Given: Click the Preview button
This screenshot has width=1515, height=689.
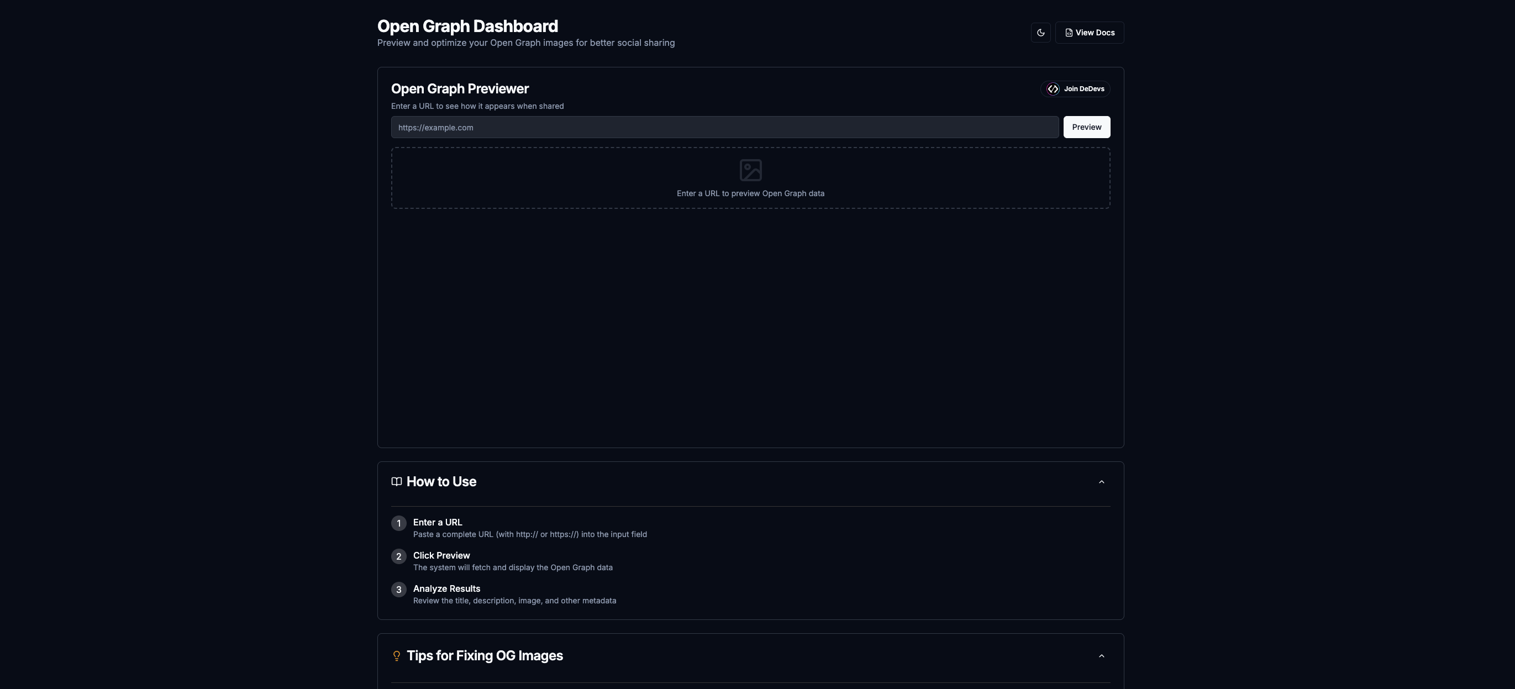Looking at the screenshot, I should 1086,127.
